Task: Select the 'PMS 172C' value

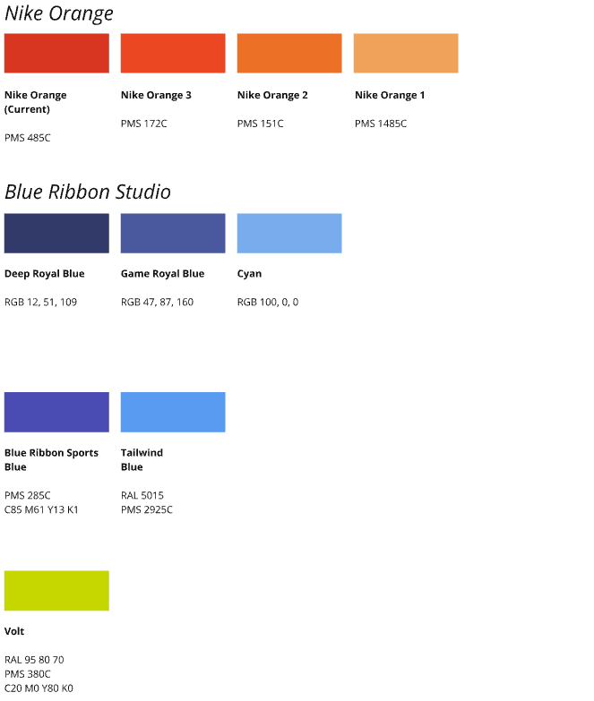Action: (143, 124)
